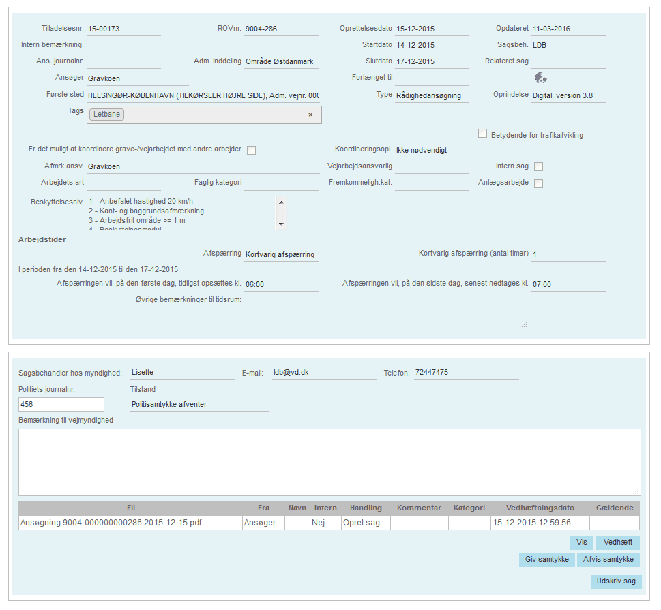This screenshot has height=610, width=661.
Task: Open the Afspærring field showing Kortvarig afspærring
Action: coord(280,254)
